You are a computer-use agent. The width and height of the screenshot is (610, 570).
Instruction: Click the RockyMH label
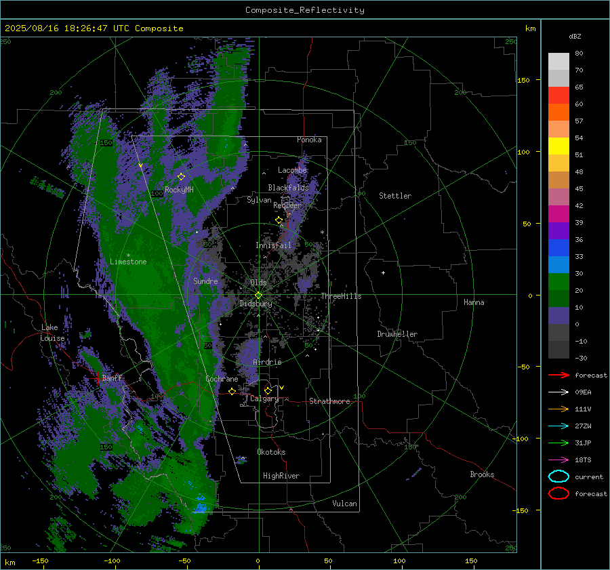point(179,190)
